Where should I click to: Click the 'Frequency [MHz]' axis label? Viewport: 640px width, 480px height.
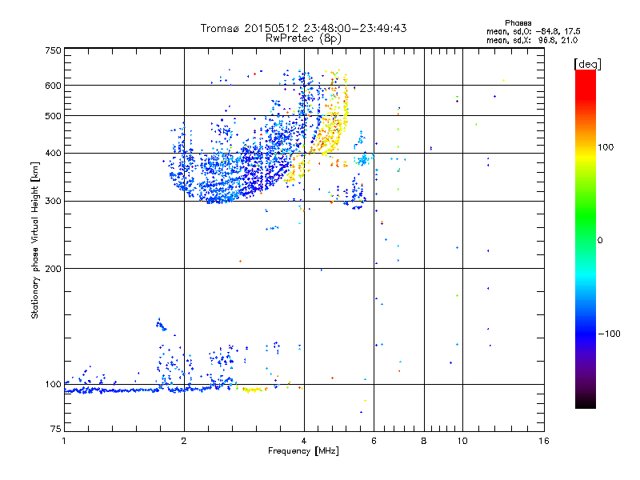pyautogui.click(x=303, y=451)
